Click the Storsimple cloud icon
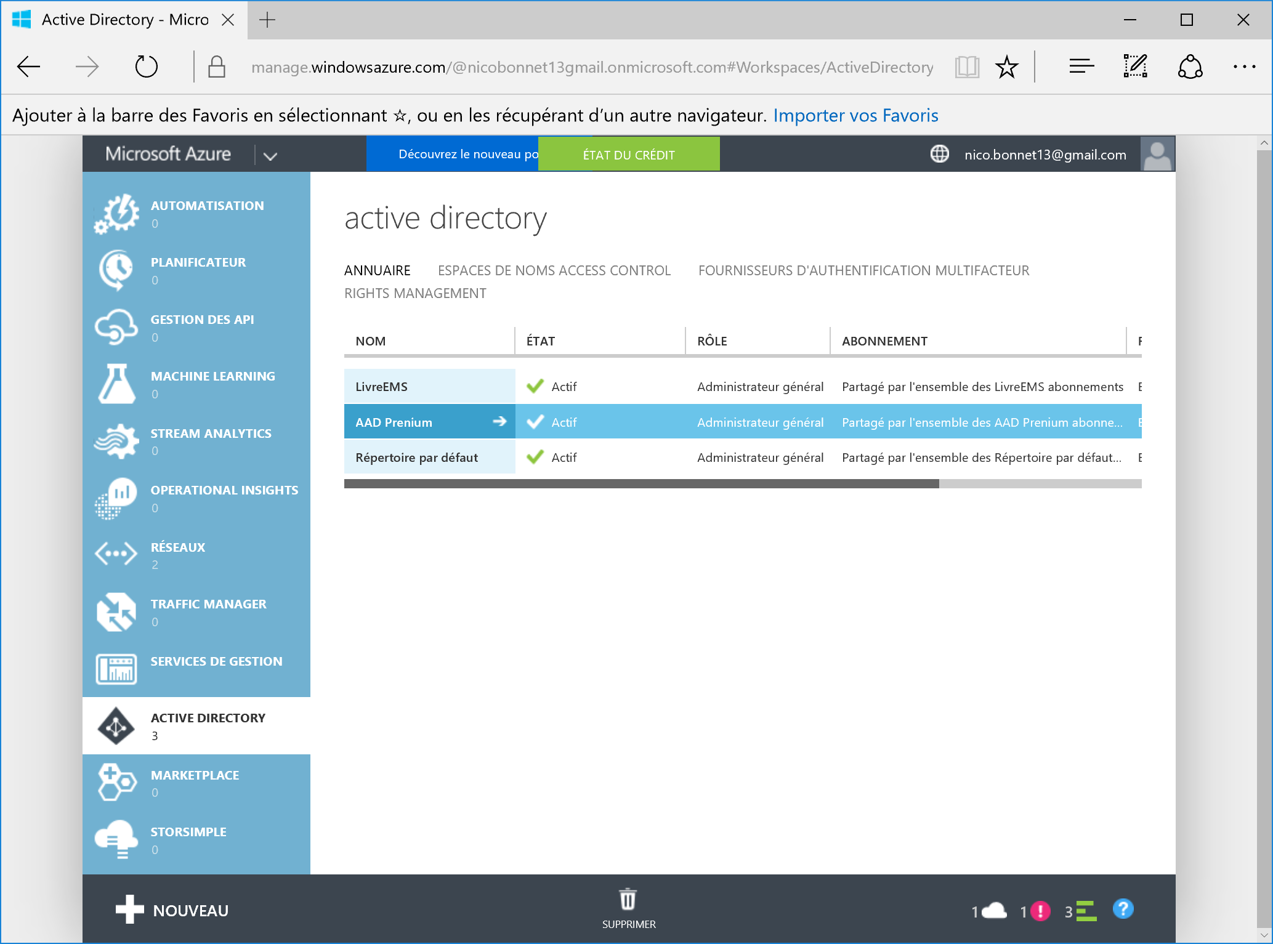This screenshot has width=1273, height=944. point(116,839)
